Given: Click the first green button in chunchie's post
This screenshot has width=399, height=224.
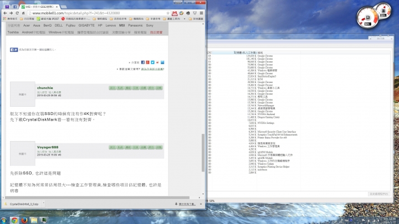Looking at the screenshot, I should point(112,88).
